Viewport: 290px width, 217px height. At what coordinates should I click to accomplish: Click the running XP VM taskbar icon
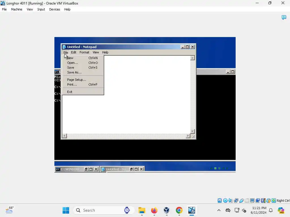192,210
